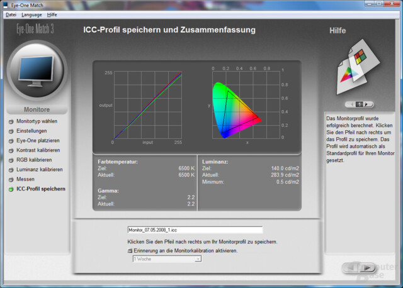Image resolution: width=403 pixels, height=288 pixels.
Task: Click the Eye-One Match 3 logo
Action: (x=35, y=29)
